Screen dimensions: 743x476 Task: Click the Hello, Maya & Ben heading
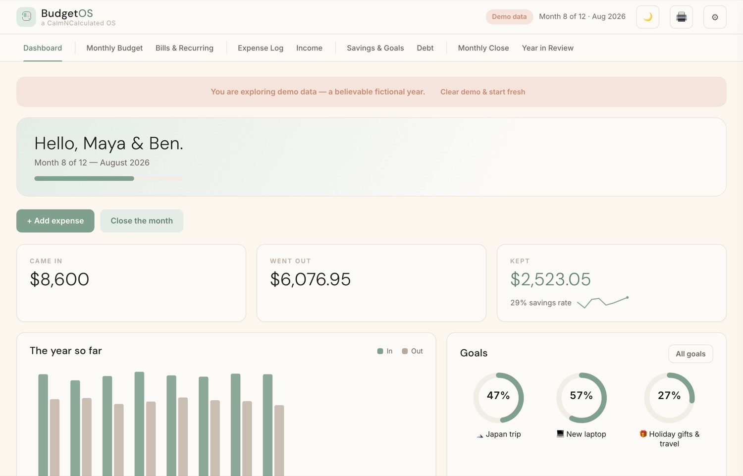tap(108, 143)
